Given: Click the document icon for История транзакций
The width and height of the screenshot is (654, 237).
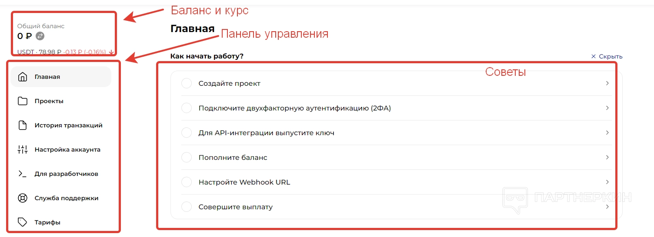Looking at the screenshot, I should pos(23,126).
